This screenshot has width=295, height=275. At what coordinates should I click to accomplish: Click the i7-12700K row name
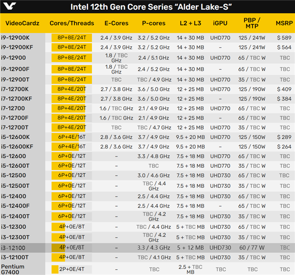point(15,89)
